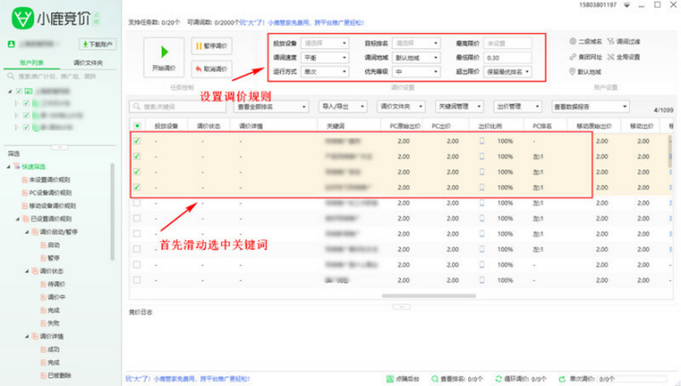Click the 暂停调价 pause button
This screenshot has height=386, width=681.
(211, 47)
